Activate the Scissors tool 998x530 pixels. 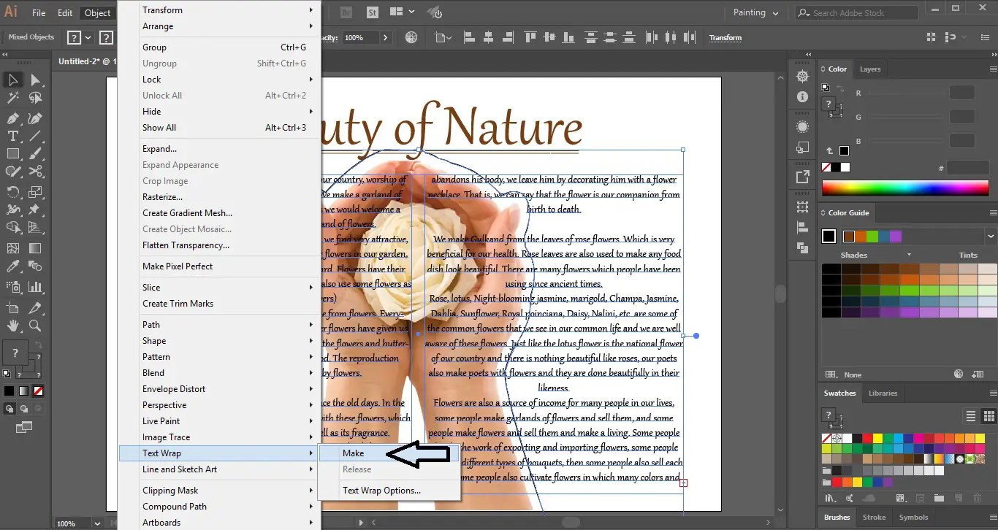click(36, 172)
